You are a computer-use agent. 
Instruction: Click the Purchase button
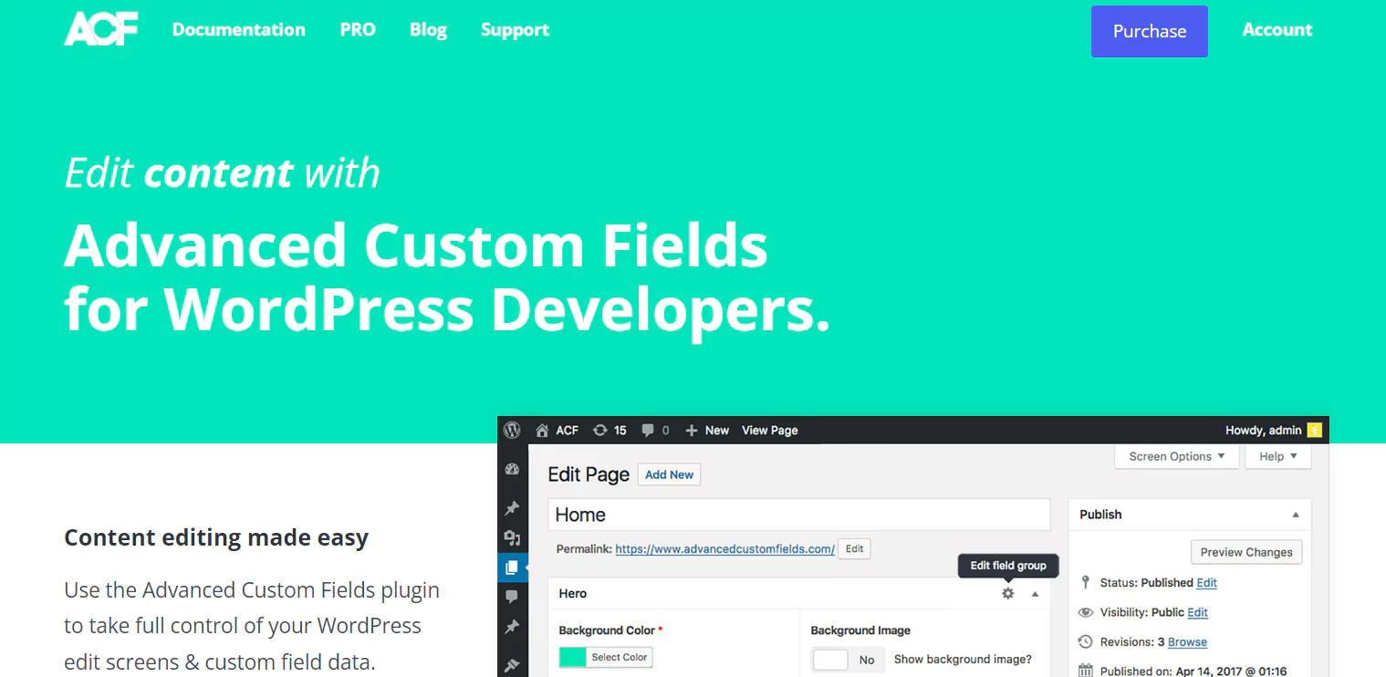click(1150, 31)
